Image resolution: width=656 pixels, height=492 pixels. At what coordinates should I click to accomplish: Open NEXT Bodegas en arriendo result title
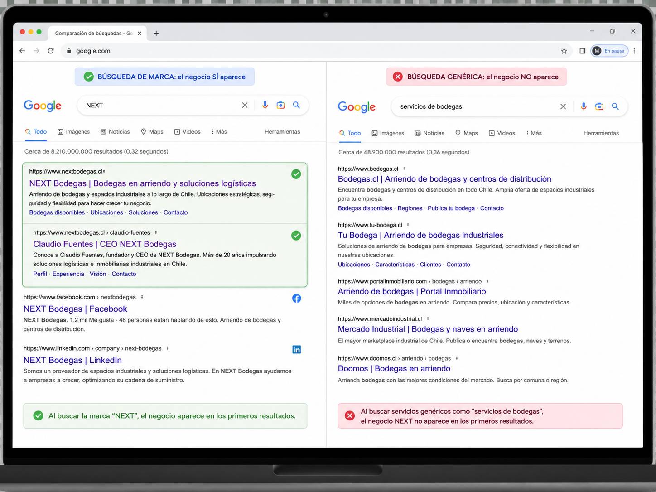(x=143, y=183)
